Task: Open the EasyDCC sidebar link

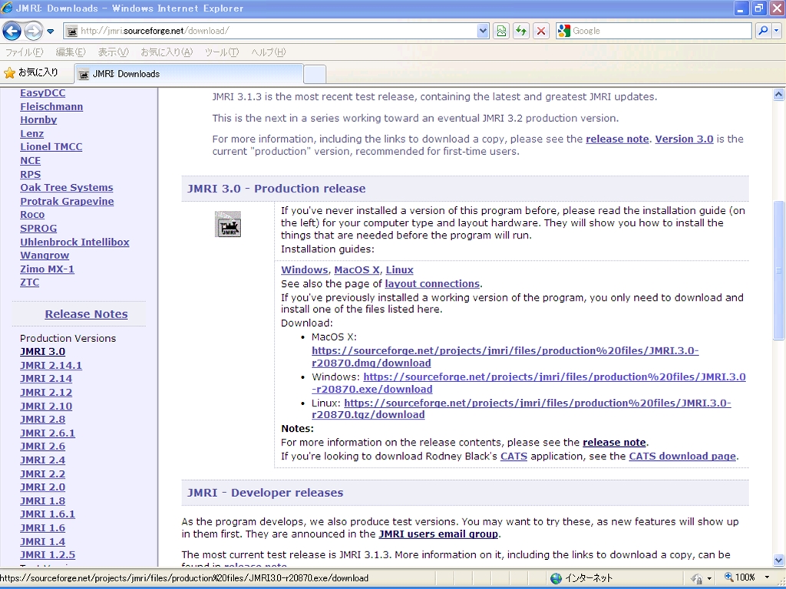Action: pos(43,93)
